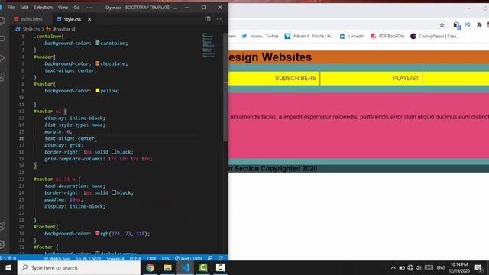
Task: Open Adnan A. Profile bookmark
Action: 309,36
